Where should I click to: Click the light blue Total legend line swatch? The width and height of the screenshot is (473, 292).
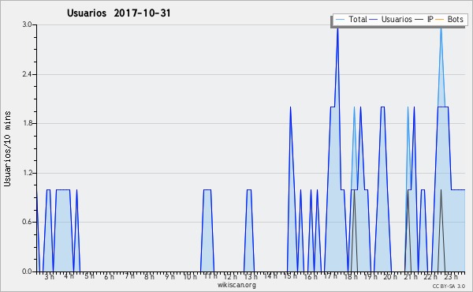click(x=340, y=20)
